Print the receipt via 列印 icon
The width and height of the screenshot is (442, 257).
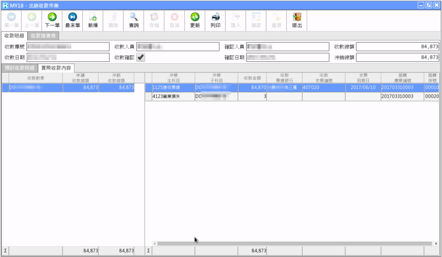pos(215,20)
